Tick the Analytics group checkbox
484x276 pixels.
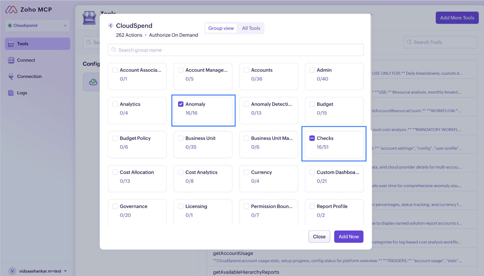click(115, 104)
